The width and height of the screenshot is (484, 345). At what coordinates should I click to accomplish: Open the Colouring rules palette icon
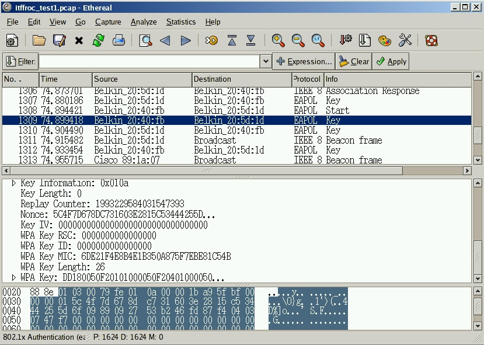point(384,40)
